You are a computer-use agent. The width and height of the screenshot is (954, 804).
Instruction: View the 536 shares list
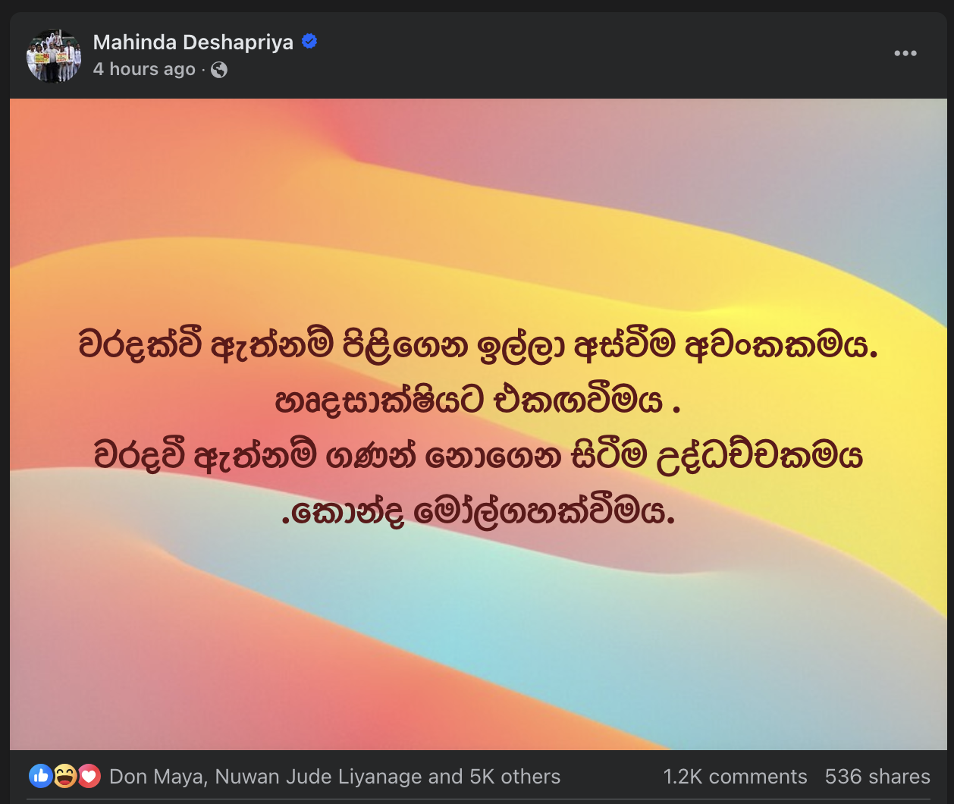point(877,777)
